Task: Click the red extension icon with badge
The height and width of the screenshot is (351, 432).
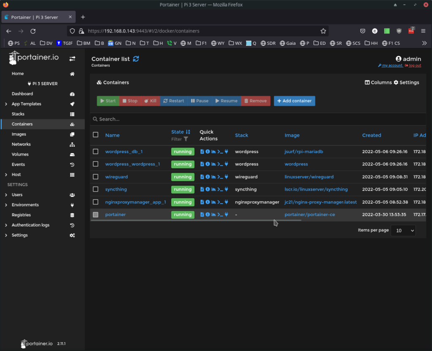Action: [411, 30]
